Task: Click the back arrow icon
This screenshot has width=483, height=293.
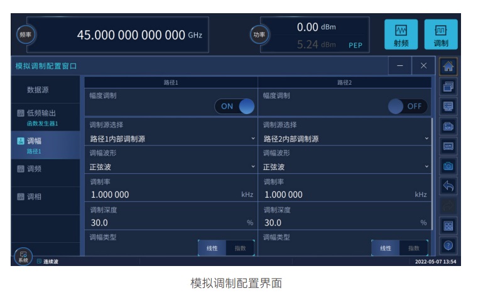Action: [x=448, y=185]
